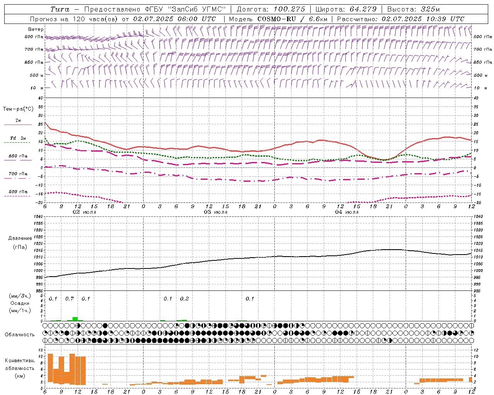This screenshot has width=494, height=395.
Task: Click the "500 гПа" entry in temperature legend
Action: [x=18, y=192]
